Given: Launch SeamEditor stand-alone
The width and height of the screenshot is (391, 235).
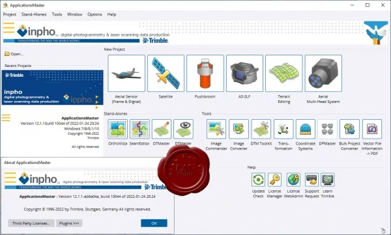Looking at the screenshot, I should tap(139, 129).
